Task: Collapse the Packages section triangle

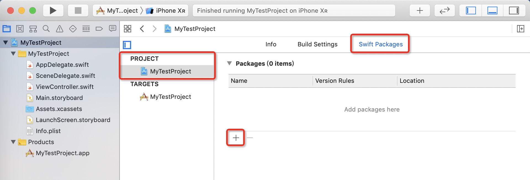Action: tap(229, 63)
